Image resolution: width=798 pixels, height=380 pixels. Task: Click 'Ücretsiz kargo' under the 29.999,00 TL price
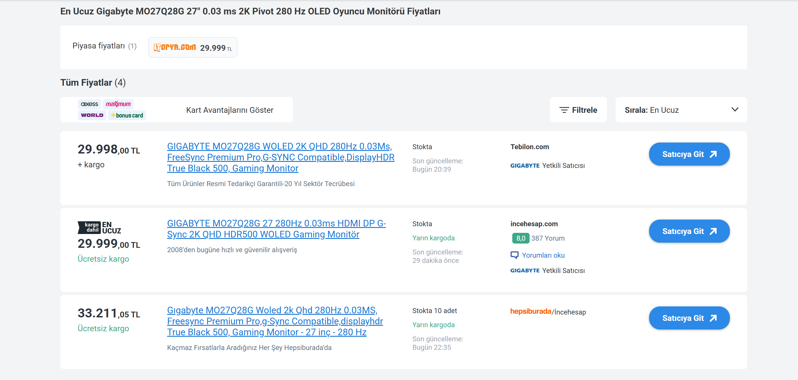tap(103, 259)
